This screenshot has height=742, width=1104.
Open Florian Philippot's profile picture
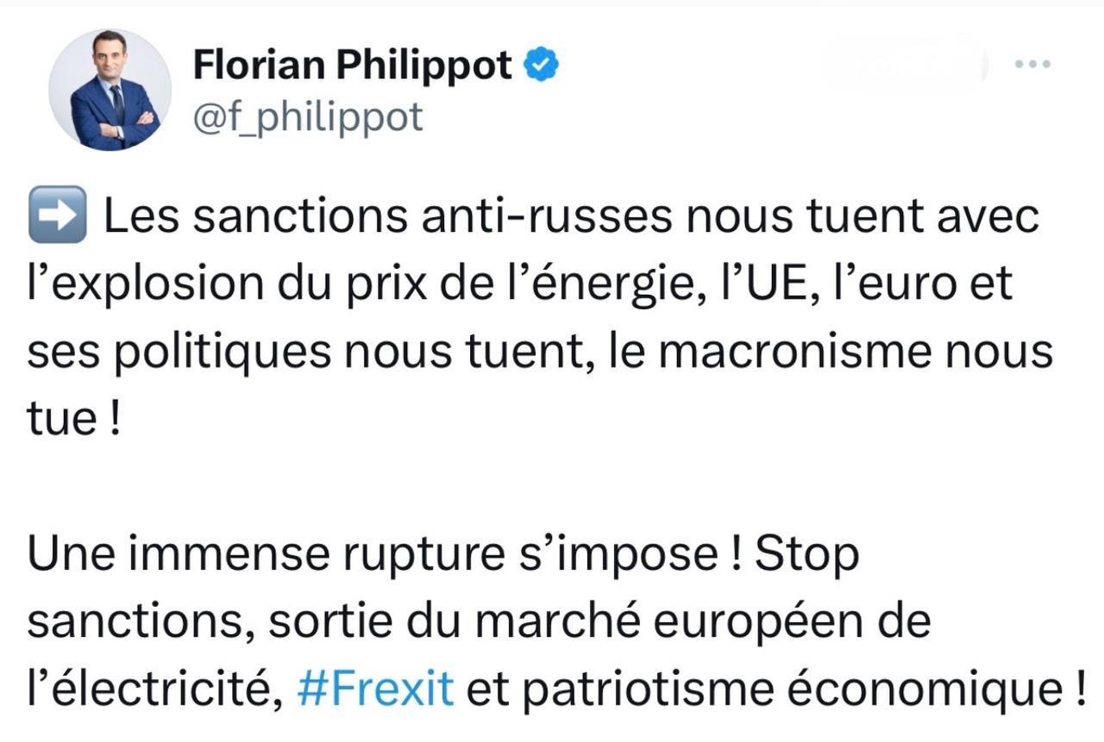coord(110,90)
